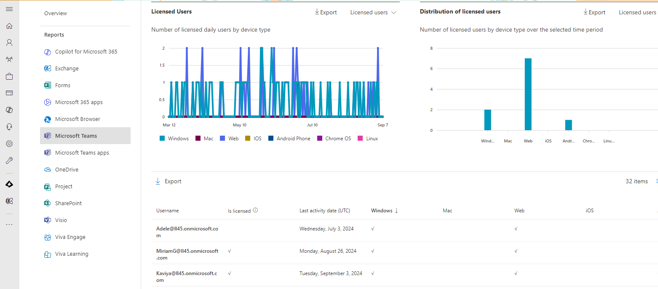Click Export above the user table

(168, 181)
